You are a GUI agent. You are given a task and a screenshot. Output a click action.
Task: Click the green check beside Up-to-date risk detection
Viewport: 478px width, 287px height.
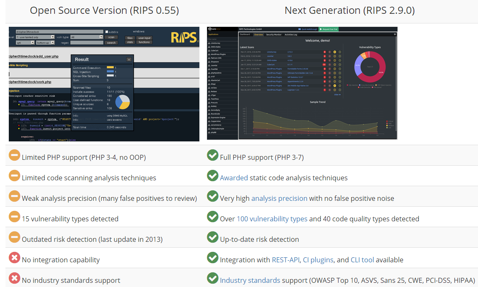click(212, 237)
